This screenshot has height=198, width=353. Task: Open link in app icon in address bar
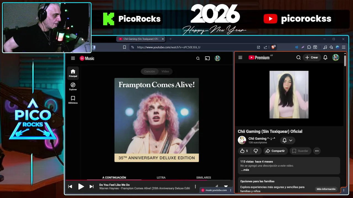point(258,47)
